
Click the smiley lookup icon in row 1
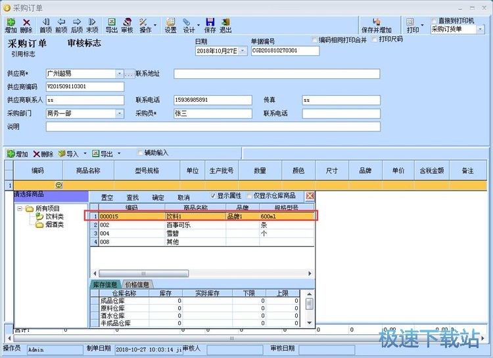[x=59, y=185]
